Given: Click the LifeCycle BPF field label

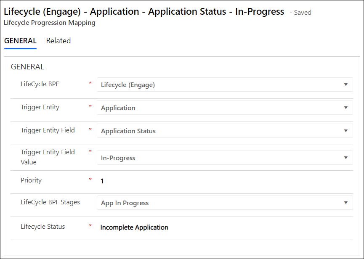Looking at the screenshot, I should [40, 84].
